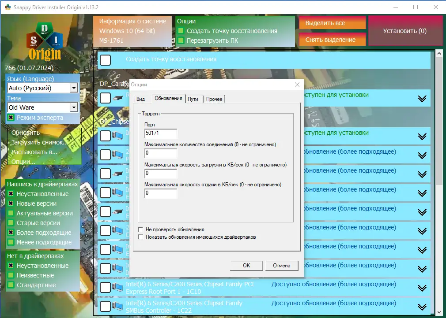Switch to the Пути tab
Image resolution: width=446 pixels, height=318 pixels.
tap(193, 99)
